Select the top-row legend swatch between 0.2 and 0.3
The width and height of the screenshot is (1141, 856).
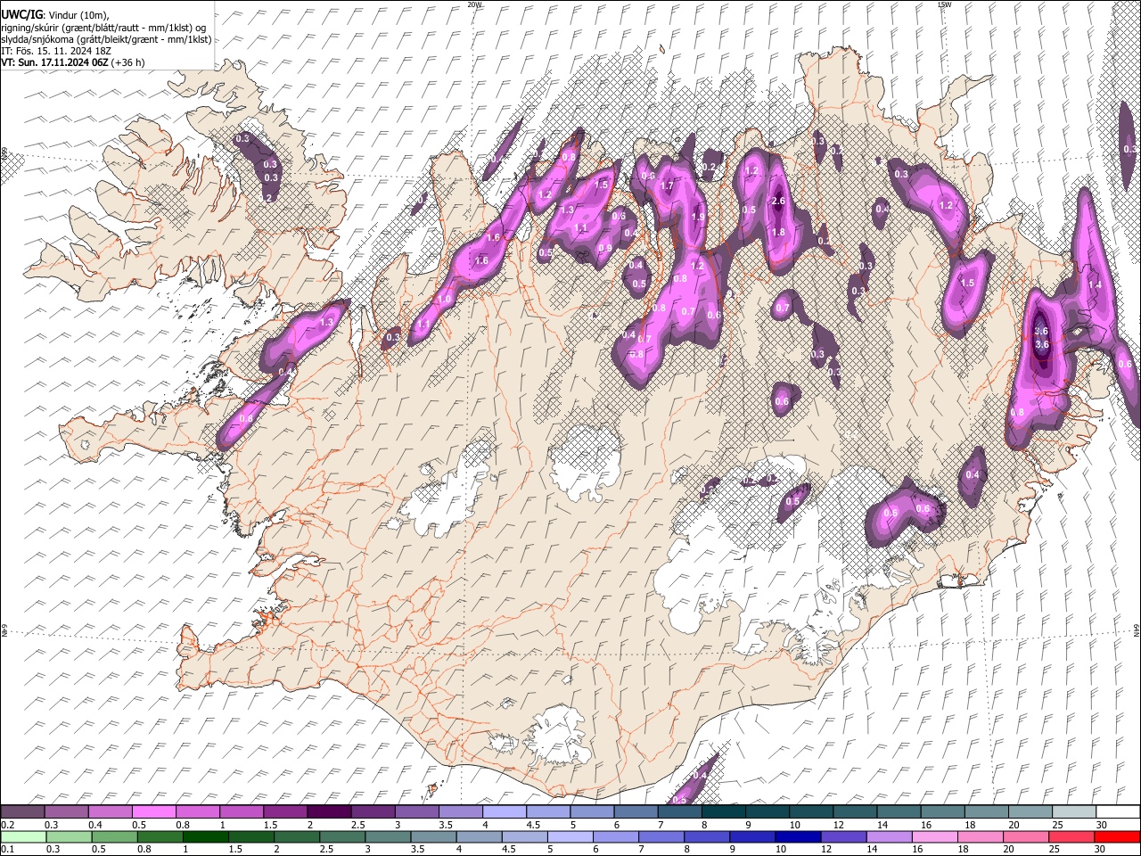[x=22, y=811]
